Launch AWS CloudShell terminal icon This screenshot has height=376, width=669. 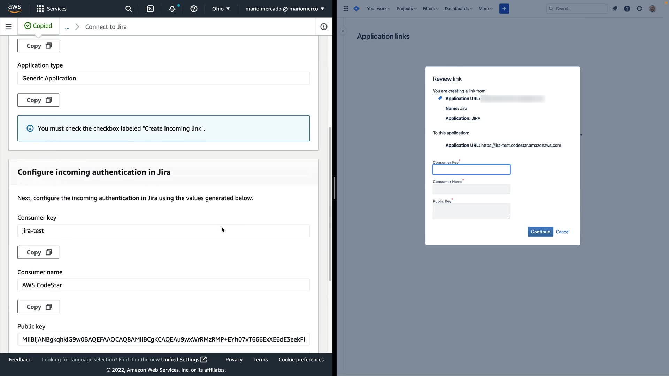point(150,9)
